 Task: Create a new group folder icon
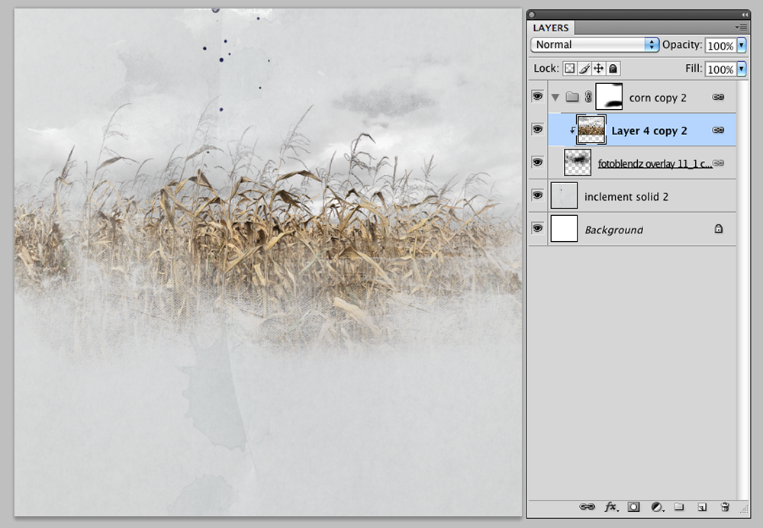679,507
